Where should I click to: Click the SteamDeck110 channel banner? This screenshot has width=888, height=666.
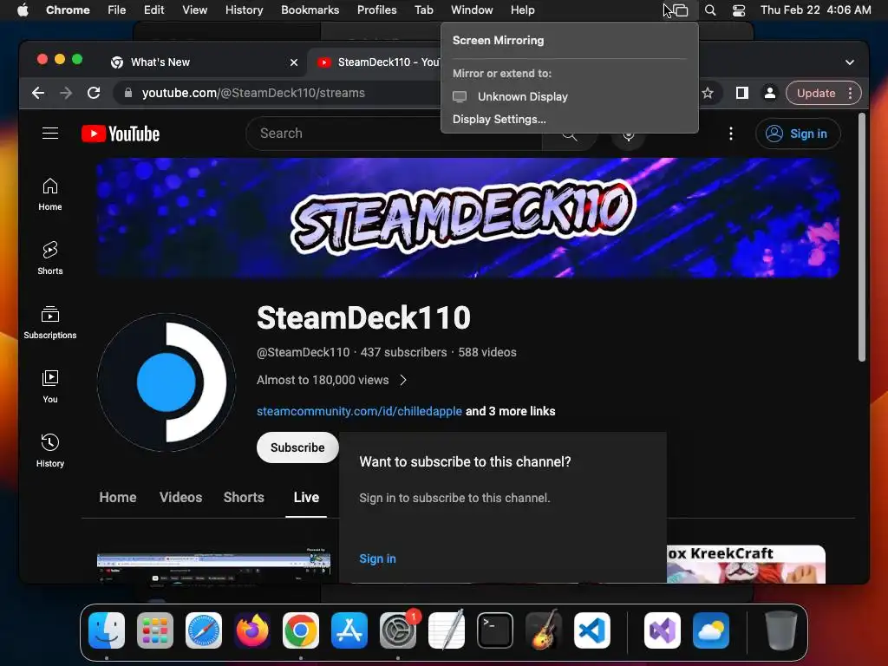coord(467,218)
